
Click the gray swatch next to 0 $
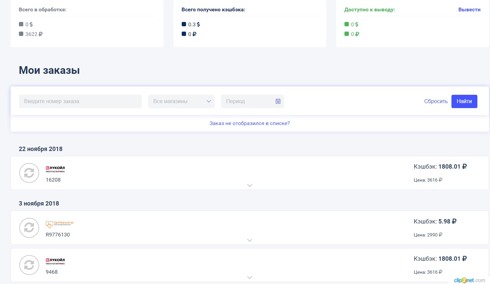(x=21, y=24)
